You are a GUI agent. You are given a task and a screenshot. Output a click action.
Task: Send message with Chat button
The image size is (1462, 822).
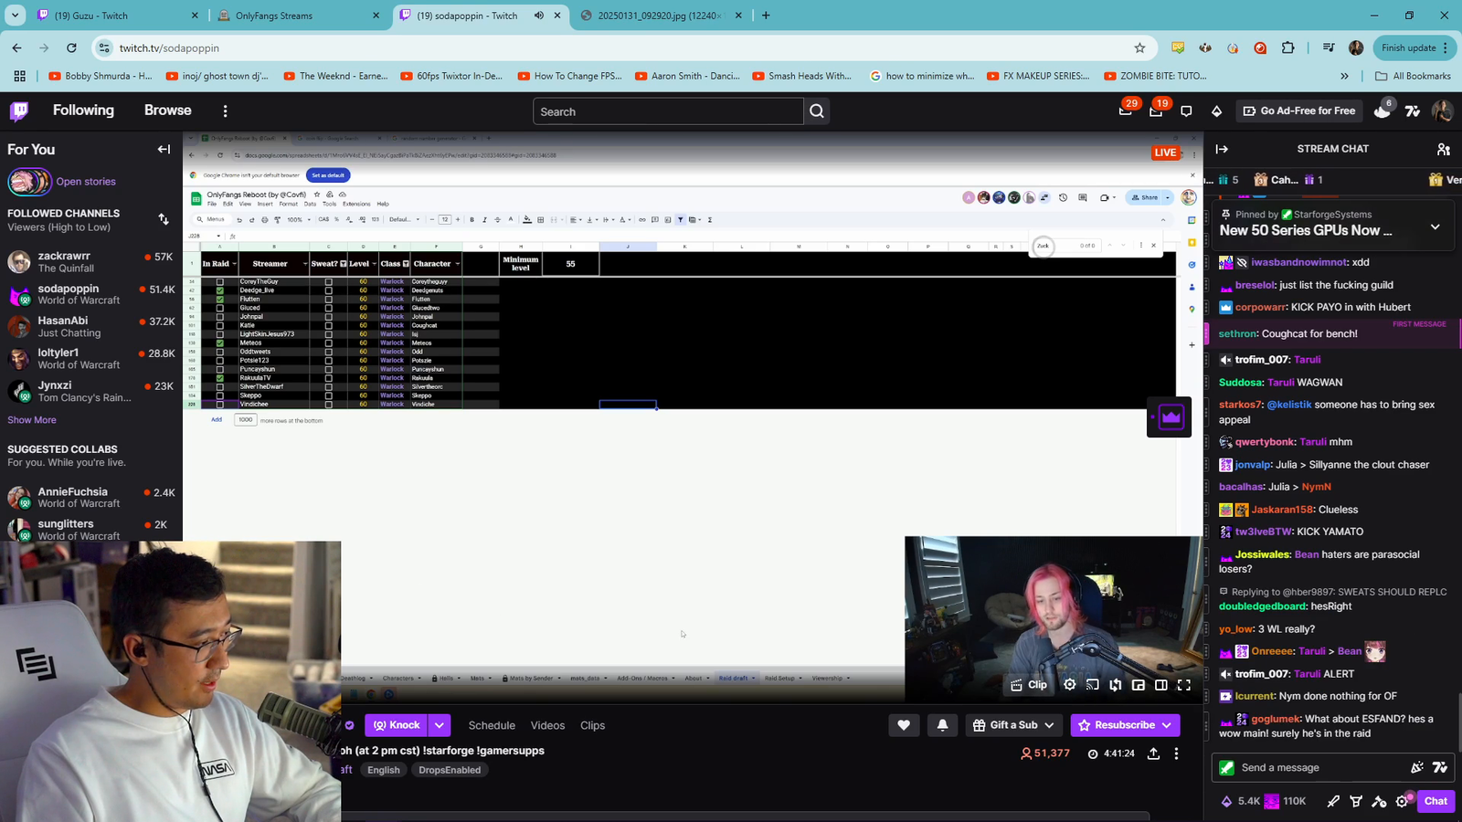pos(1436,801)
